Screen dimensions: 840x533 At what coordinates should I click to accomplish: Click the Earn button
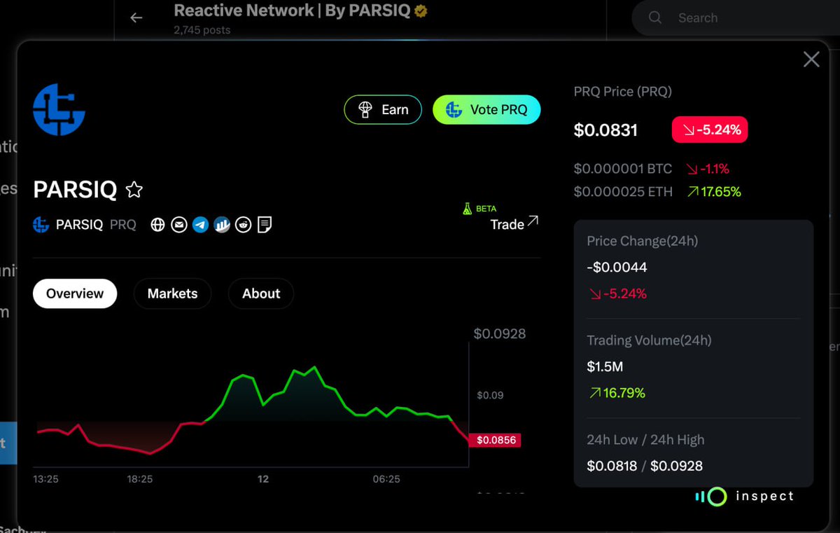click(x=383, y=110)
